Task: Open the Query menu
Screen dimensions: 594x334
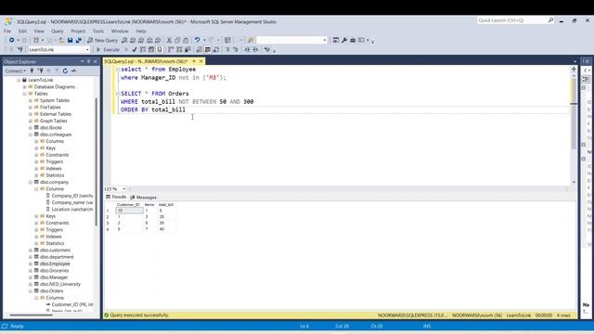Action: (58, 31)
